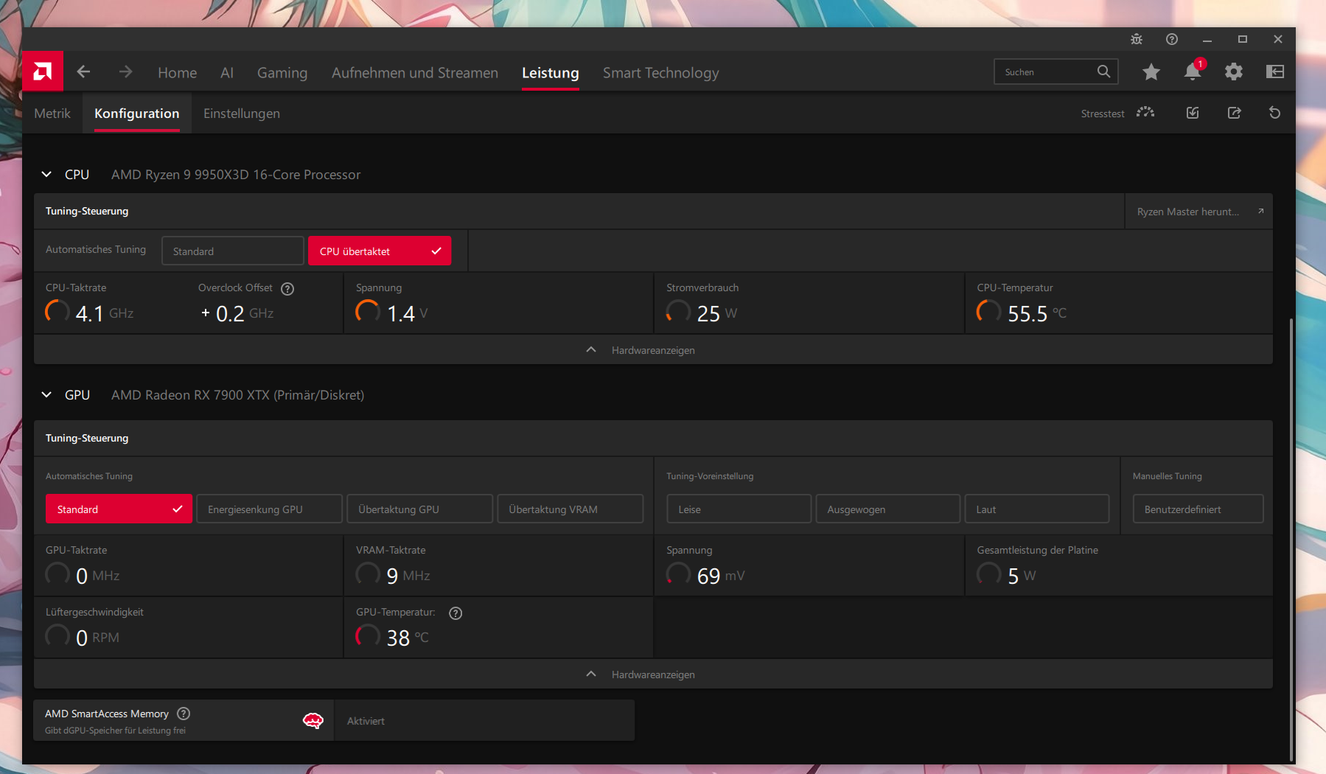The width and height of the screenshot is (1326, 774).
Task: Click the CPU-Temperatur 55.5 °C reading
Action: (1022, 313)
